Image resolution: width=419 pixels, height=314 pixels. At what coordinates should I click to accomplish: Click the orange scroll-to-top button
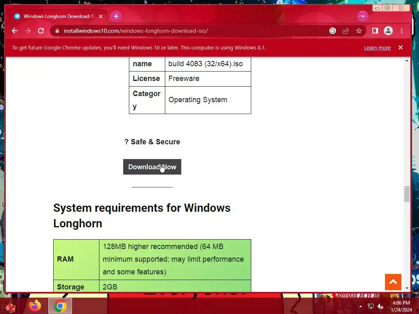pyautogui.click(x=393, y=282)
